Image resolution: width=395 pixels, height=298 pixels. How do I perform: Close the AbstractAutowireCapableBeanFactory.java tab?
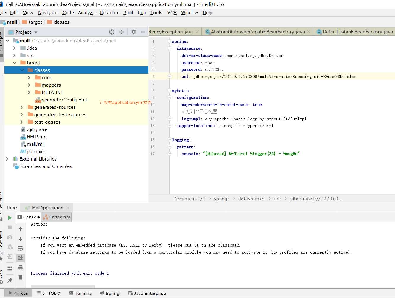click(309, 32)
